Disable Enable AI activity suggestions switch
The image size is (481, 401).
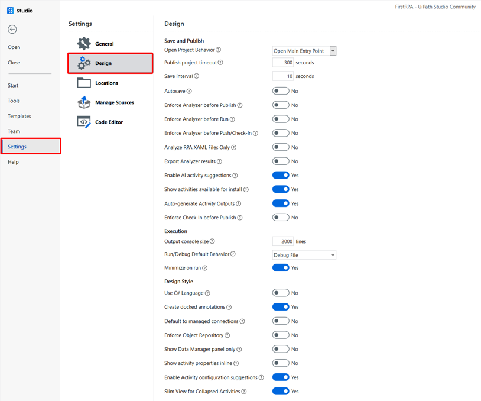pyautogui.click(x=281, y=175)
